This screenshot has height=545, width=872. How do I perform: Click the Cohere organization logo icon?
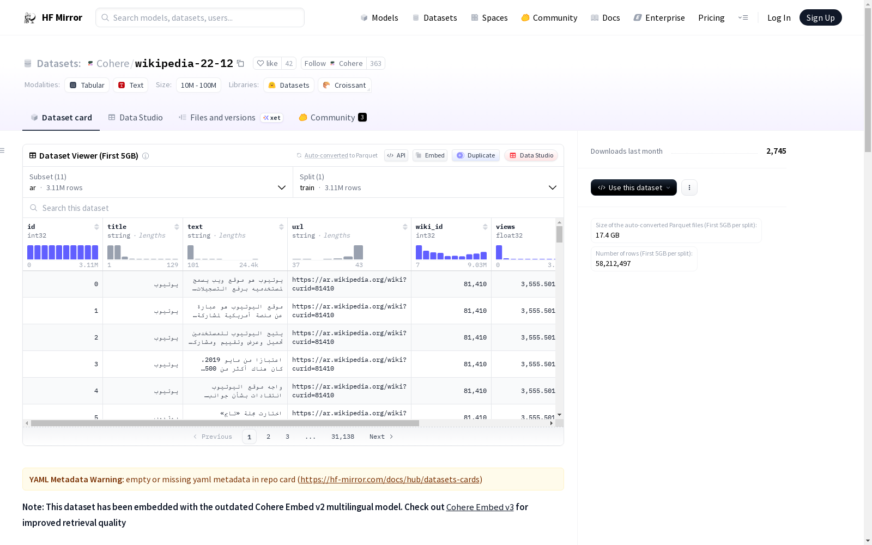tap(90, 63)
